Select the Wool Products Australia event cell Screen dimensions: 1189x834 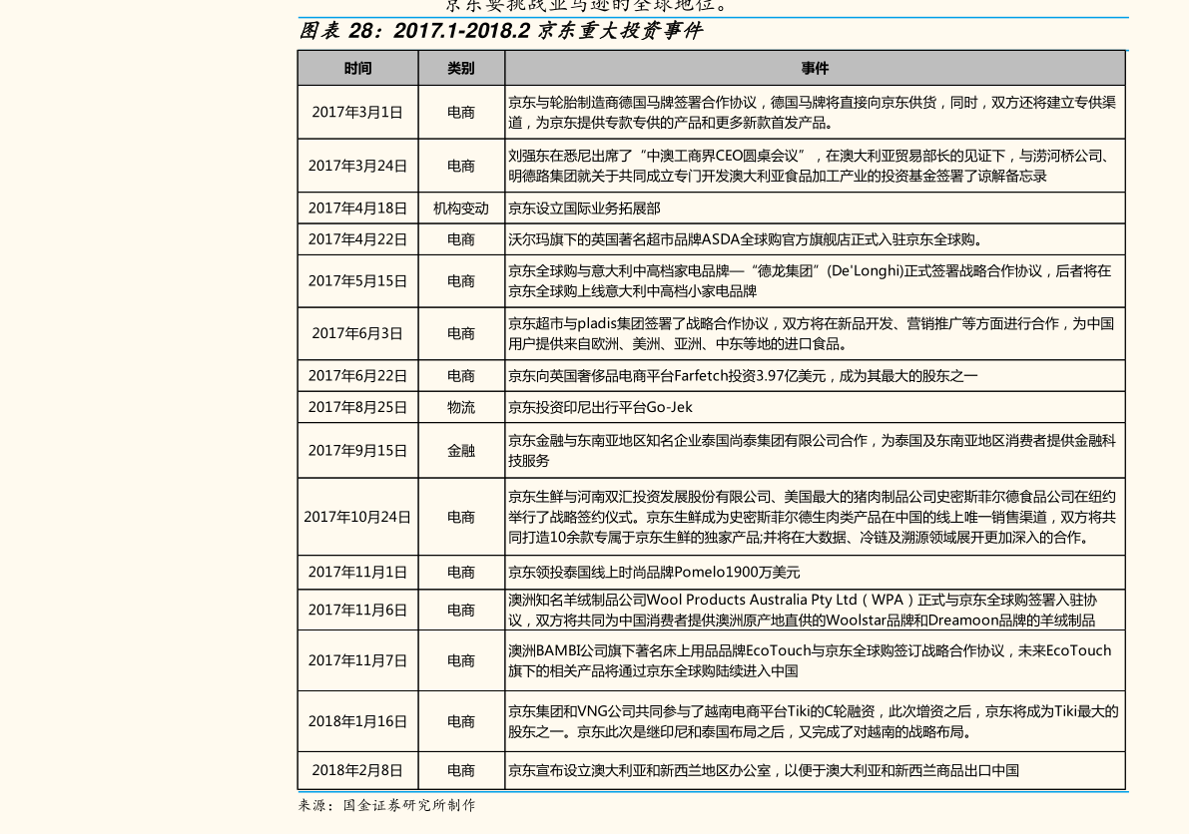tap(816, 610)
